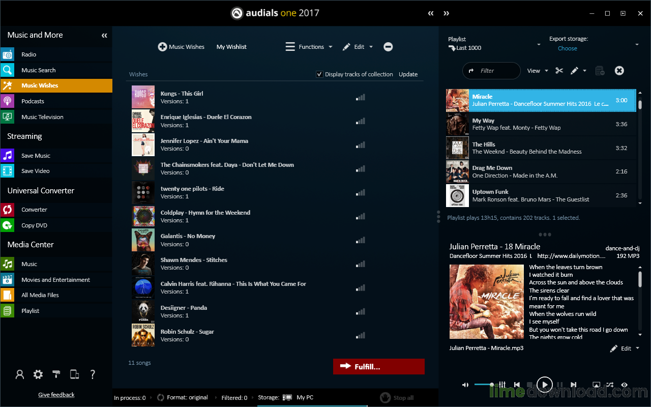Click the Fulfill... button
651x407 pixels.
(x=379, y=366)
